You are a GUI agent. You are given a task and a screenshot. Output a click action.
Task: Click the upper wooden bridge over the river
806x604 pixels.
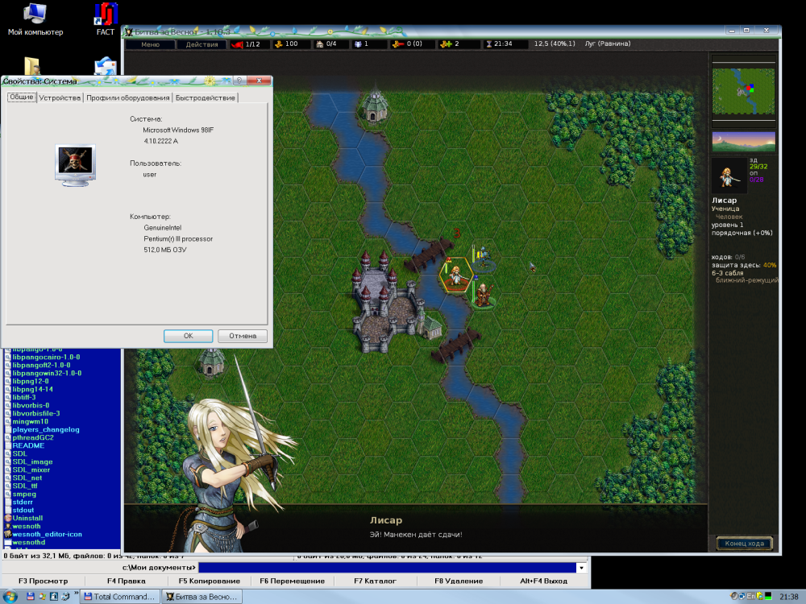pyautogui.click(x=428, y=255)
